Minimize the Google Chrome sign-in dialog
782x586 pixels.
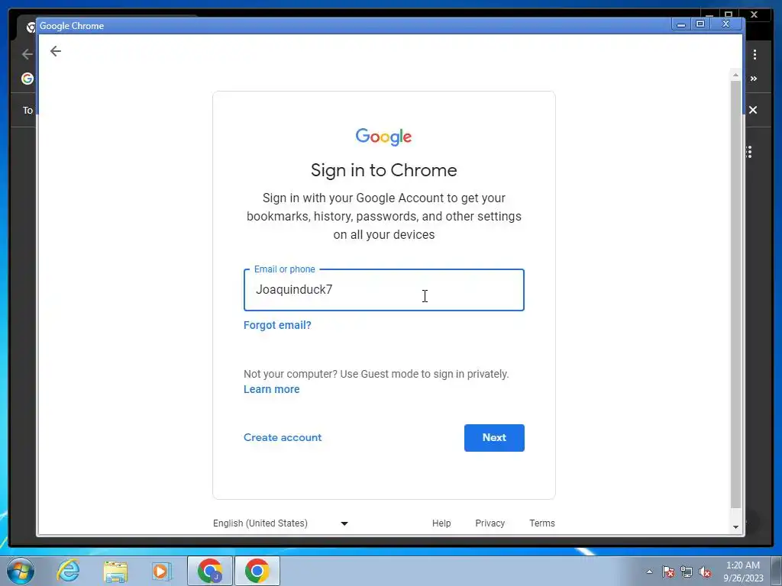point(680,24)
